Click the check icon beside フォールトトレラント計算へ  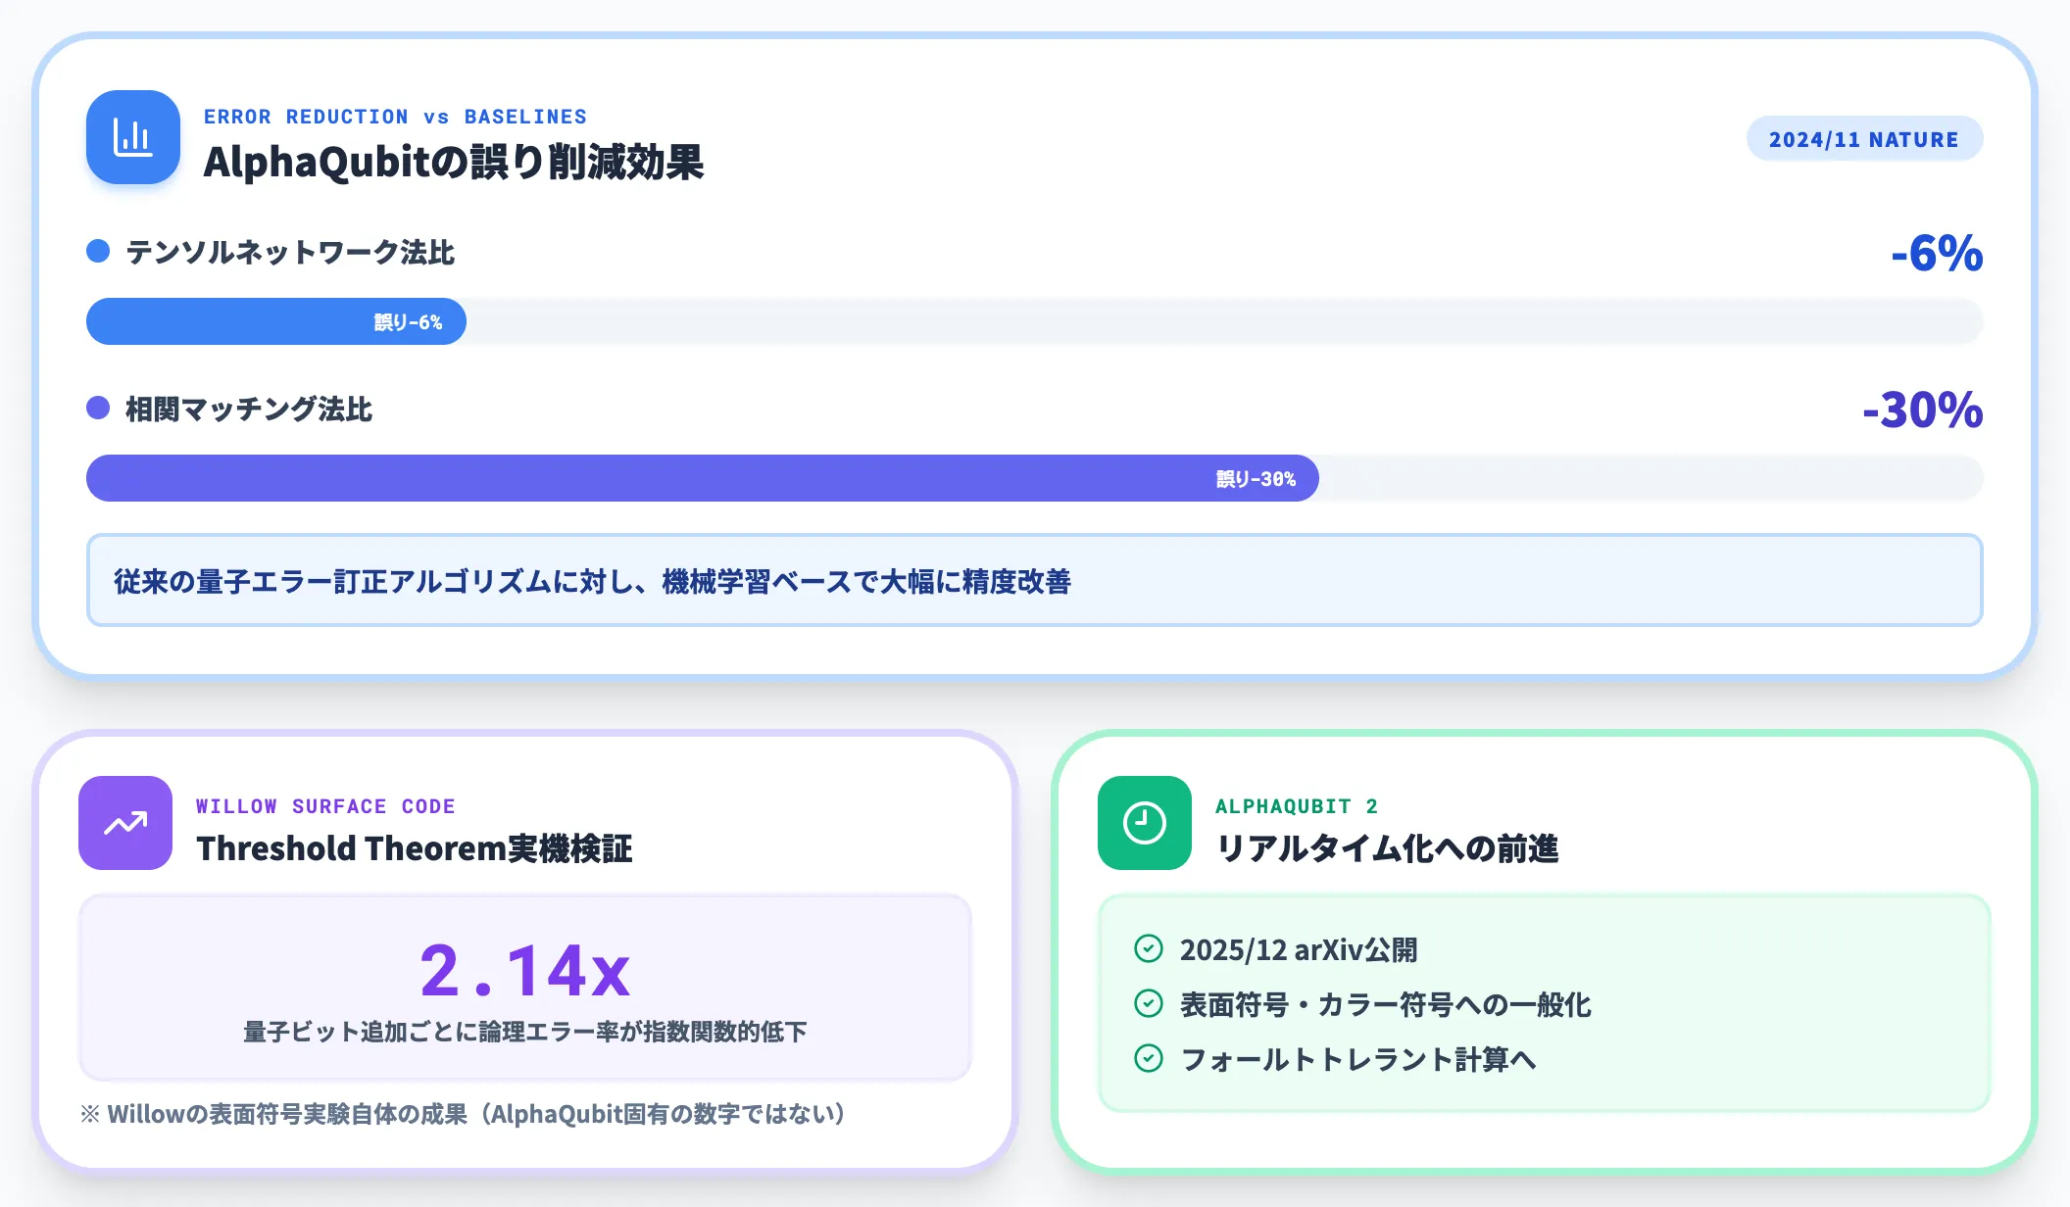1149,1058
